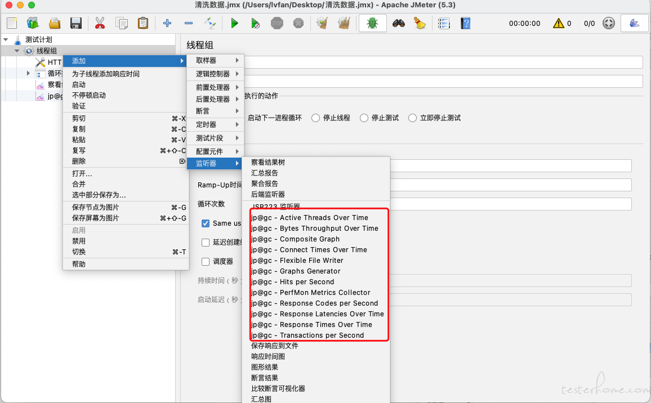The image size is (651, 403).
Task: Save the test plan with floppy icon
Action: pos(76,23)
